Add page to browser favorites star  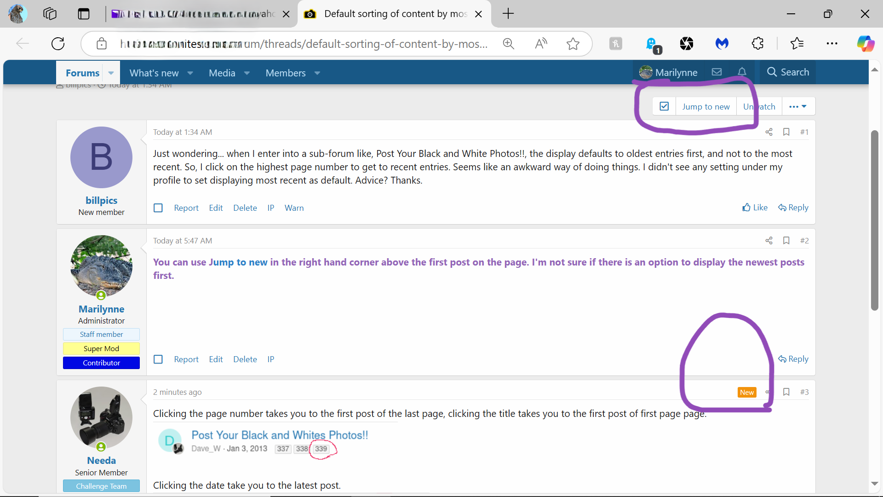(x=573, y=44)
